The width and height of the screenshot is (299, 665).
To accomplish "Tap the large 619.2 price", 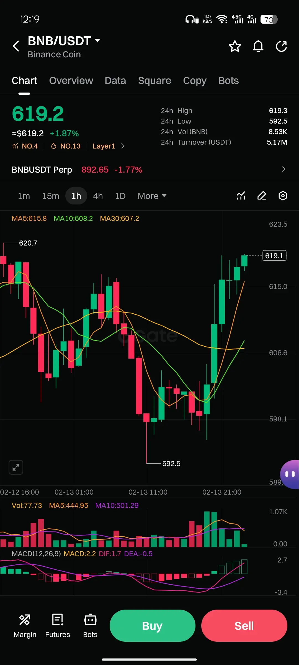I will [x=38, y=114].
